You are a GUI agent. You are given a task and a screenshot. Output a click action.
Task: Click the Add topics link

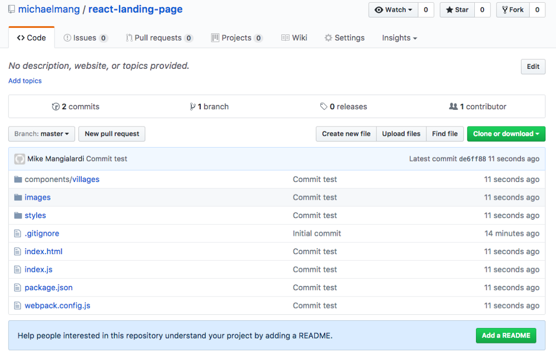(x=25, y=80)
